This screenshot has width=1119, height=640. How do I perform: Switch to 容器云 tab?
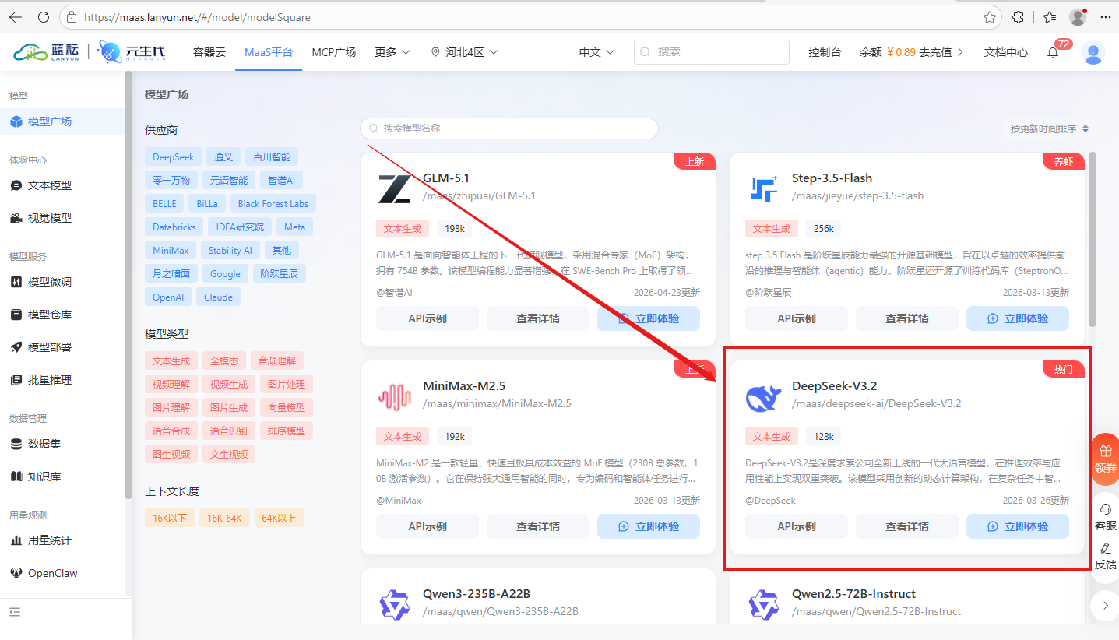coord(209,52)
